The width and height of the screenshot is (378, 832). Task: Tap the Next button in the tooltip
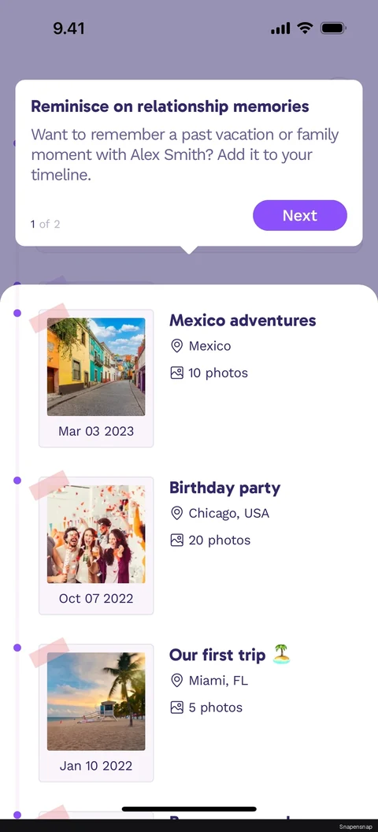[x=299, y=215]
